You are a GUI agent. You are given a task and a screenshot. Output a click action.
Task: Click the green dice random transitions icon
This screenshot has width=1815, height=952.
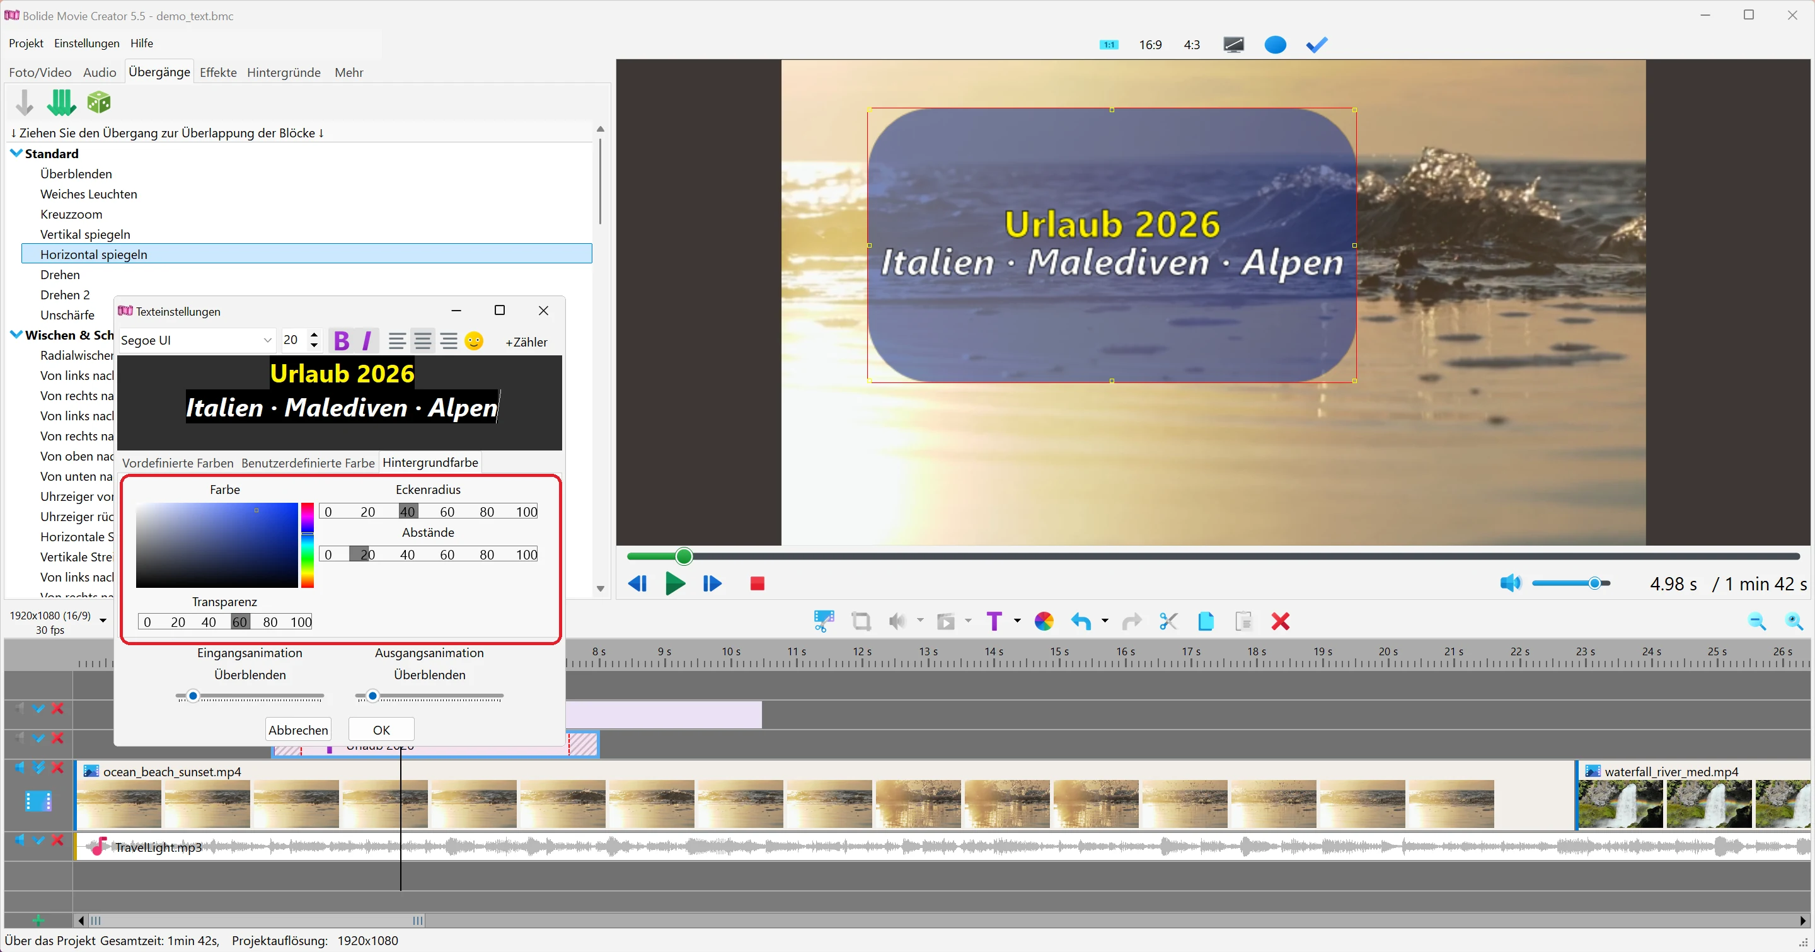[x=99, y=103]
